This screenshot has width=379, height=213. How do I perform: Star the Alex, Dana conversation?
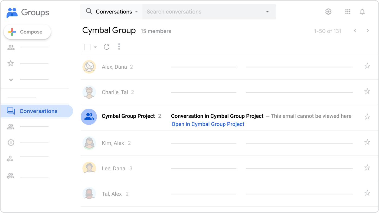coord(367,66)
